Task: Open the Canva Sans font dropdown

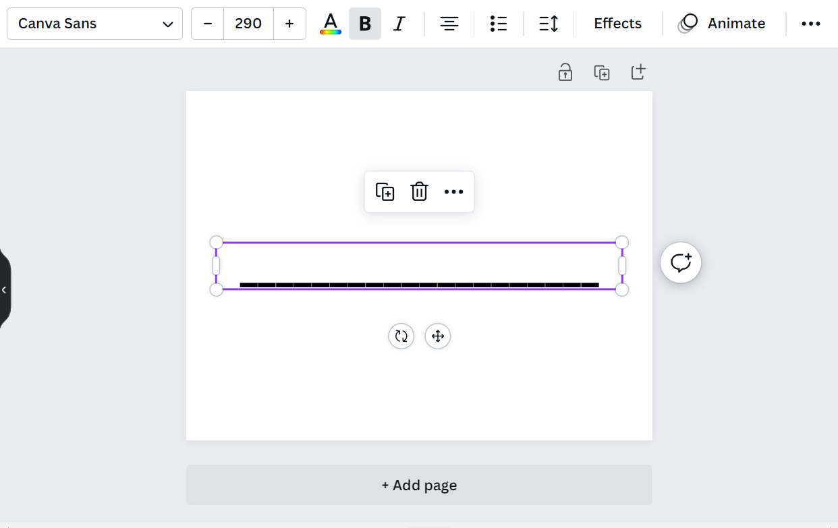Action: click(x=94, y=23)
